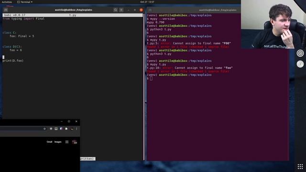Minimize the left terminal window
Screen dimensions: 306x172
pyautogui.click(x=128, y=10)
